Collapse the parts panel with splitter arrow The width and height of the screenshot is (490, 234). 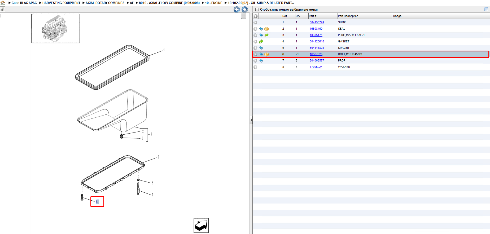[x=251, y=120]
